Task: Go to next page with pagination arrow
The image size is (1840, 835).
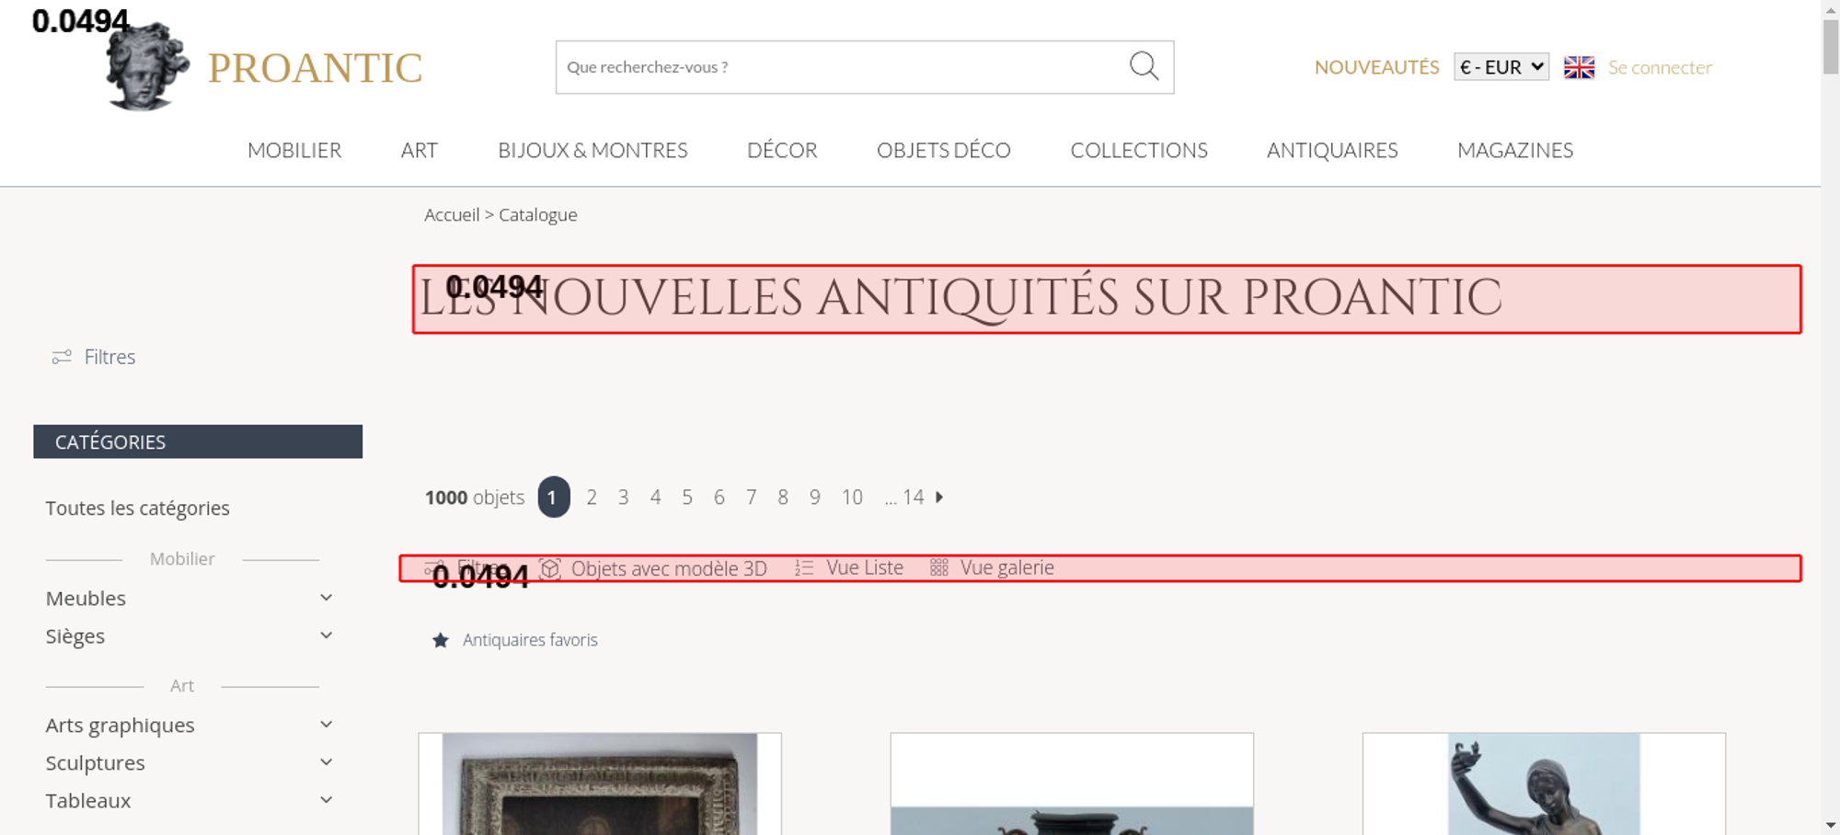Action: pyautogui.click(x=939, y=498)
